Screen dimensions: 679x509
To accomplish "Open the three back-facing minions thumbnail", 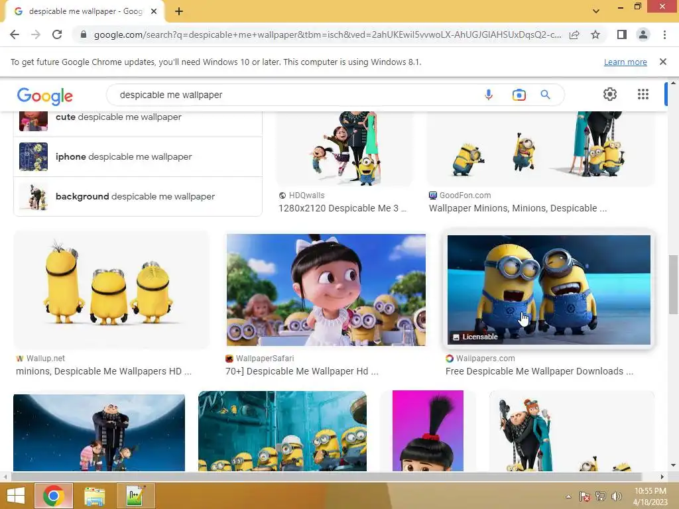I will tap(111, 290).
